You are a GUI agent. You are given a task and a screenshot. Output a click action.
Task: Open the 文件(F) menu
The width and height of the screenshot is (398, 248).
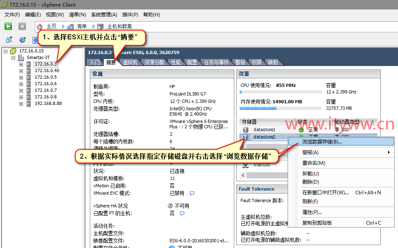click(12, 15)
